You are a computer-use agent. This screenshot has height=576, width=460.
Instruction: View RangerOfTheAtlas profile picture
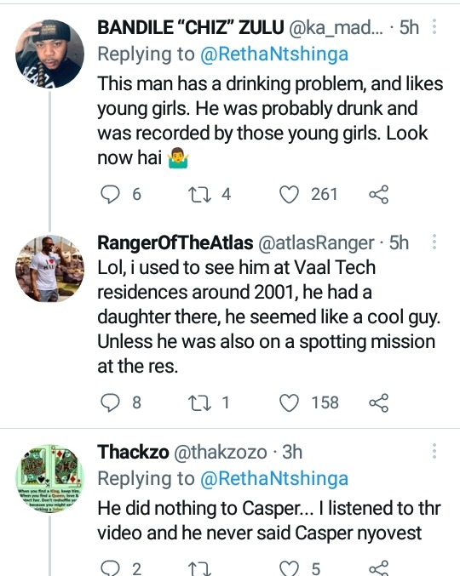[49, 269]
